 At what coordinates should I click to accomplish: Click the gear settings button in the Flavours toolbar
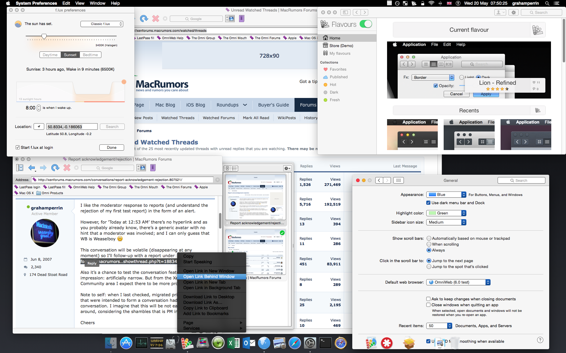(x=514, y=12)
